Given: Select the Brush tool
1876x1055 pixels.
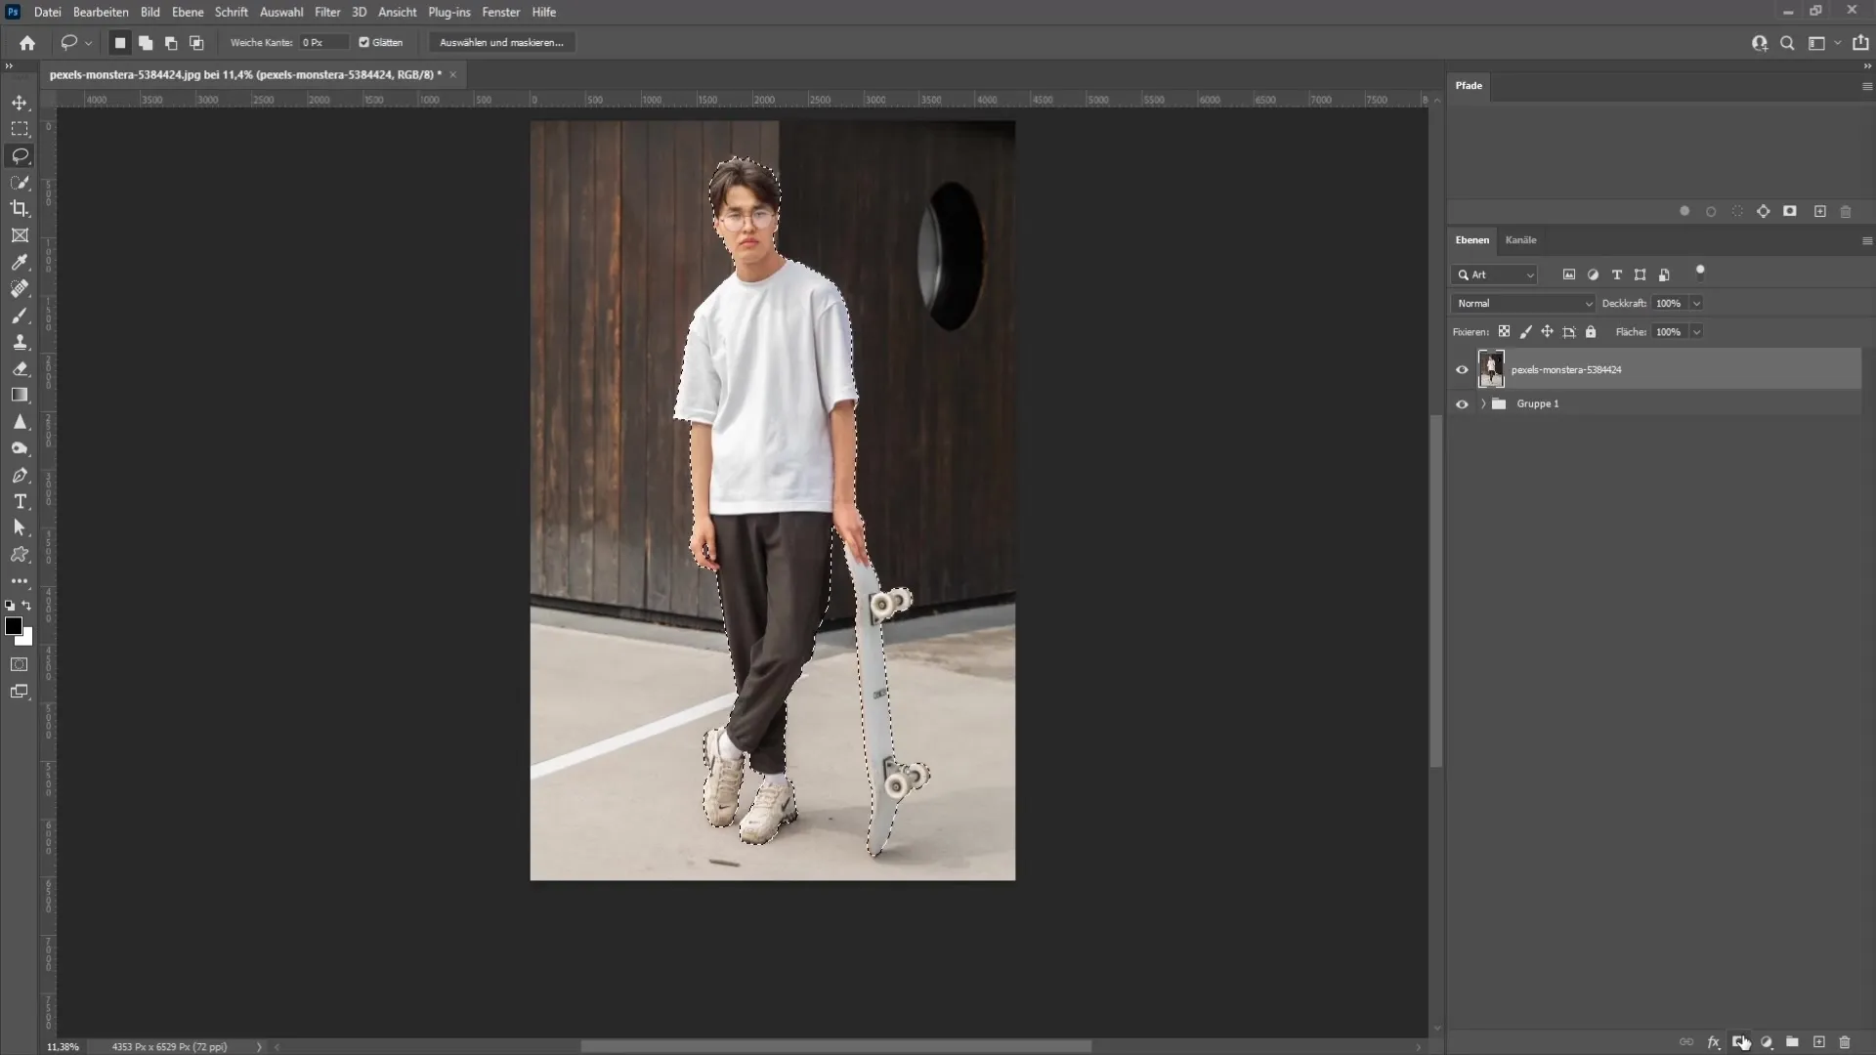Looking at the screenshot, I should [x=20, y=316].
